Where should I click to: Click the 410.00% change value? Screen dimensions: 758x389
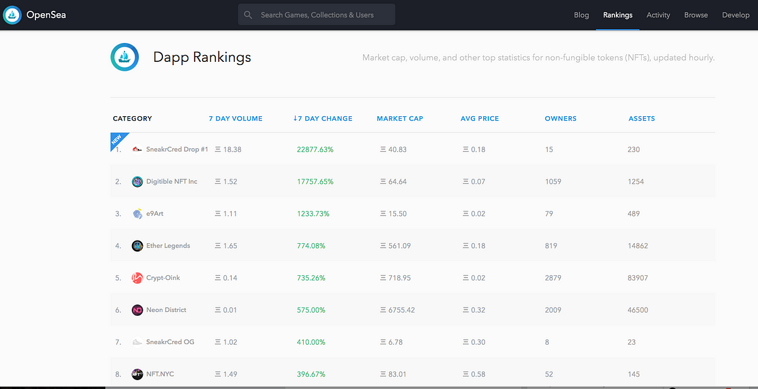311,342
